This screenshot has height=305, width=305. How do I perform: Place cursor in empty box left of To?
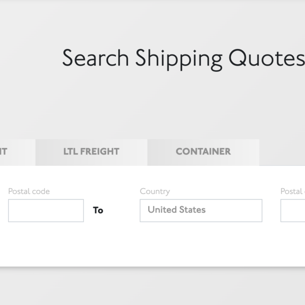point(46,210)
